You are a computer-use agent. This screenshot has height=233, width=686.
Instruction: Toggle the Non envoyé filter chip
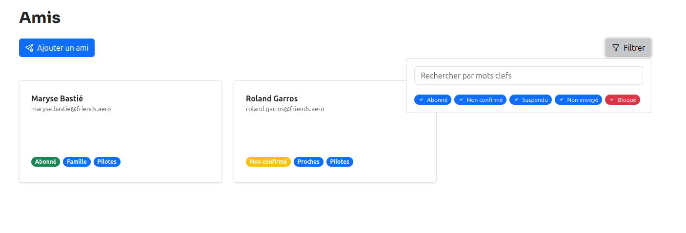point(578,99)
